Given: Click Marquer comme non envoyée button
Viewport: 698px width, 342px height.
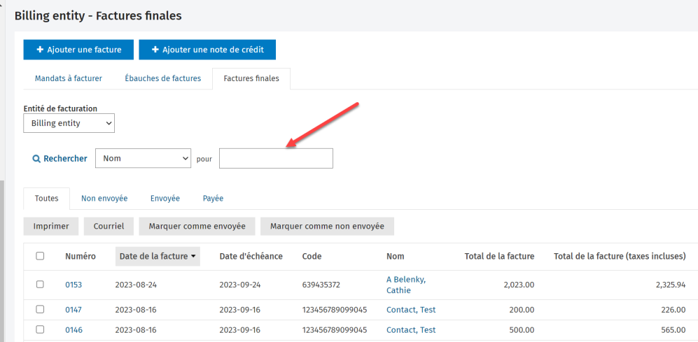Looking at the screenshot, I should (327, 227).
